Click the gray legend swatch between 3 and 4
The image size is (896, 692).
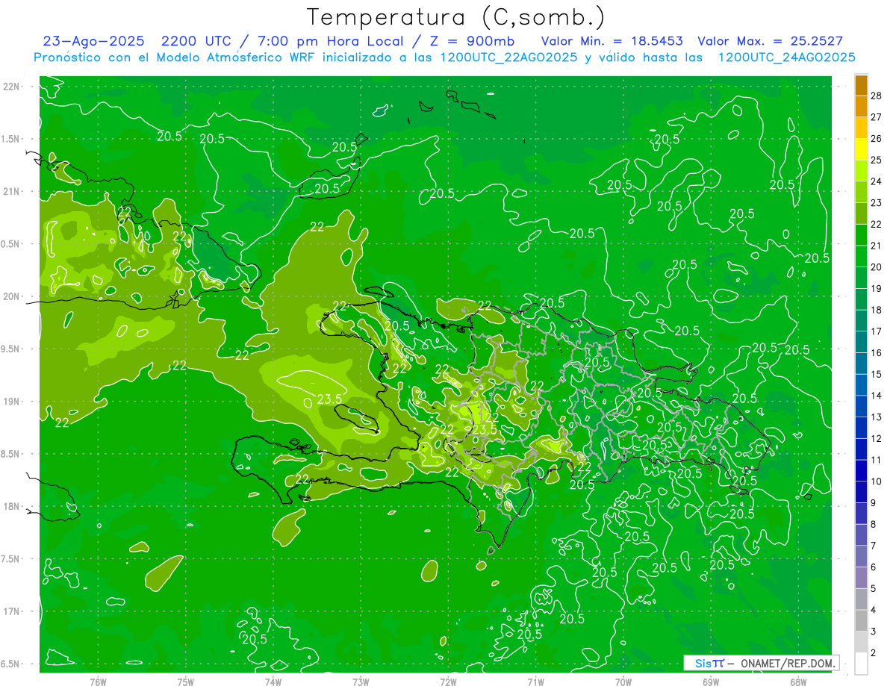861,620
